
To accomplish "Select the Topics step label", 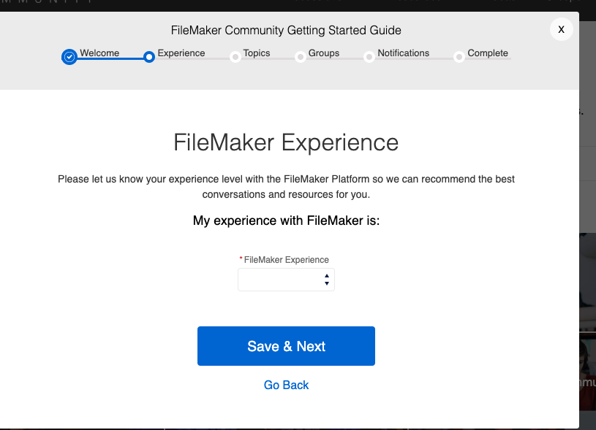I will click(x=257, y=53).
